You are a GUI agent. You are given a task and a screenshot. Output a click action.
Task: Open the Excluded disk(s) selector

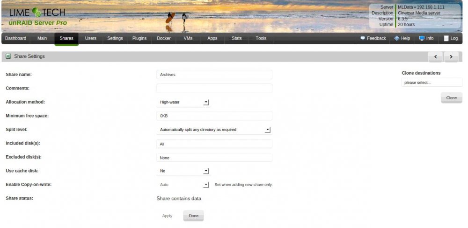(214, 158)
